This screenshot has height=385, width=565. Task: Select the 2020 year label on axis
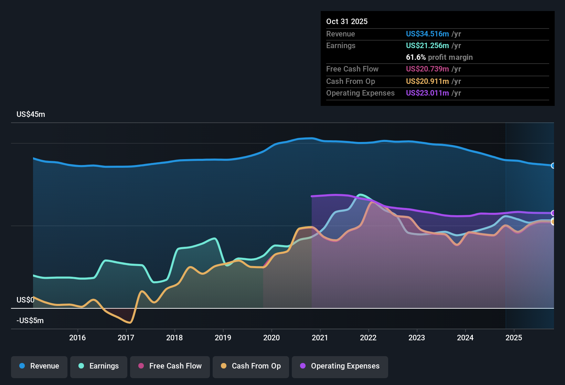pos(271,338)
